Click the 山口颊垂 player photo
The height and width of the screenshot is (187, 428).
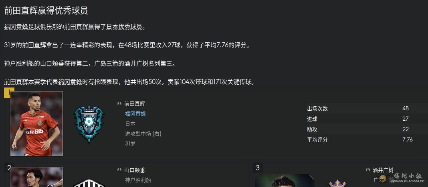36,177
